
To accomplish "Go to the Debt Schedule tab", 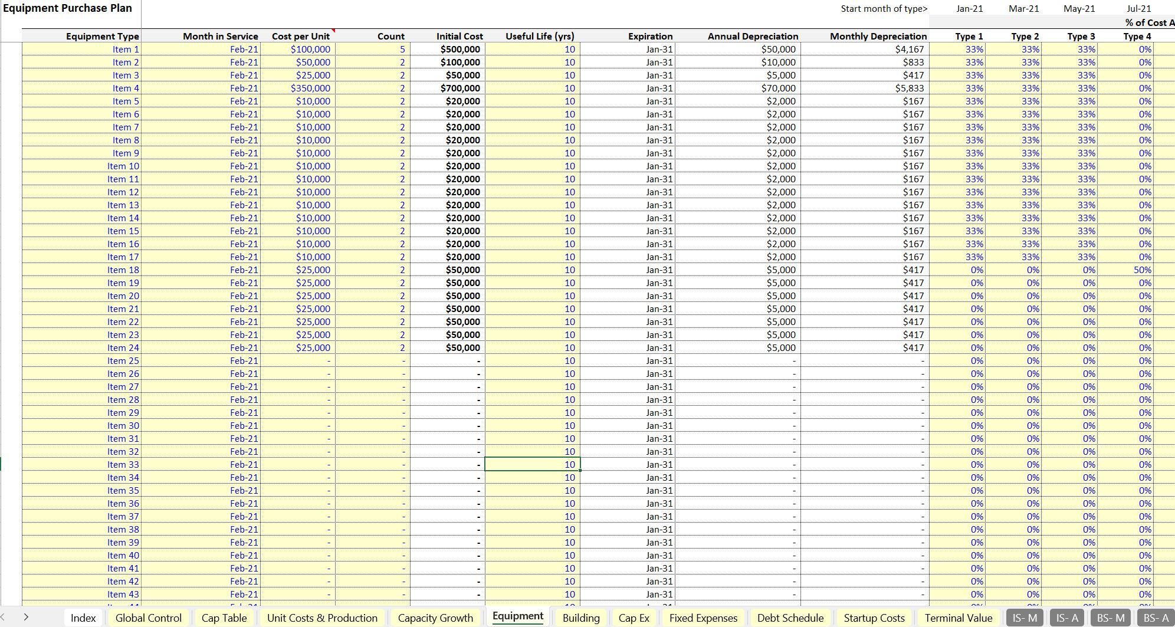I will tap(790, 618).
